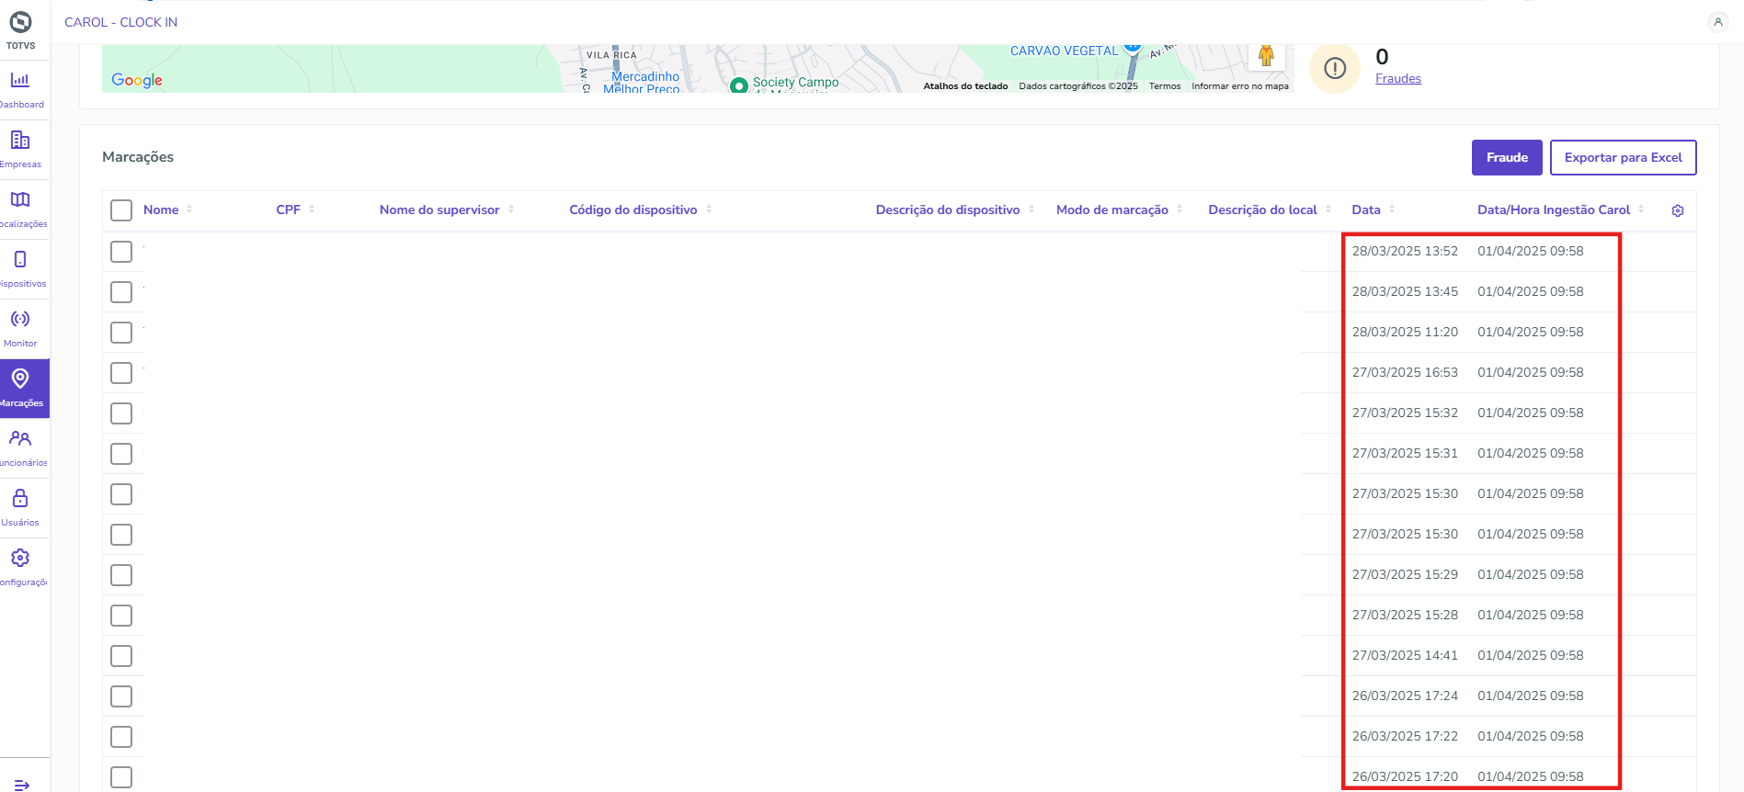The height and width of the screenshot is (792, 1744).
Task: Check the row dated 27/03/2025 15:31
Action: (x=121, y=454)
